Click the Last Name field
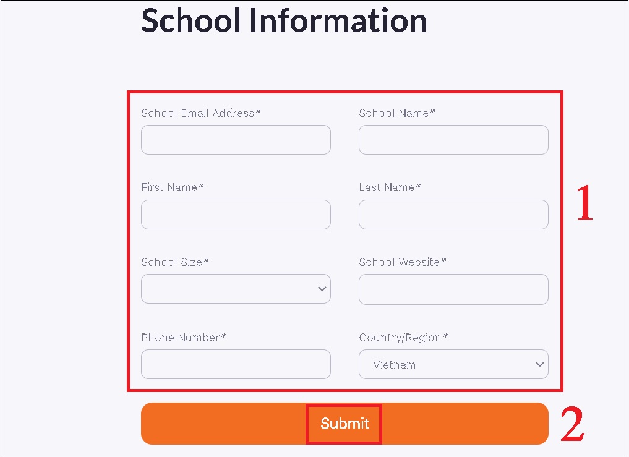Viewport: 629px width, 457px height. point(453,215)
